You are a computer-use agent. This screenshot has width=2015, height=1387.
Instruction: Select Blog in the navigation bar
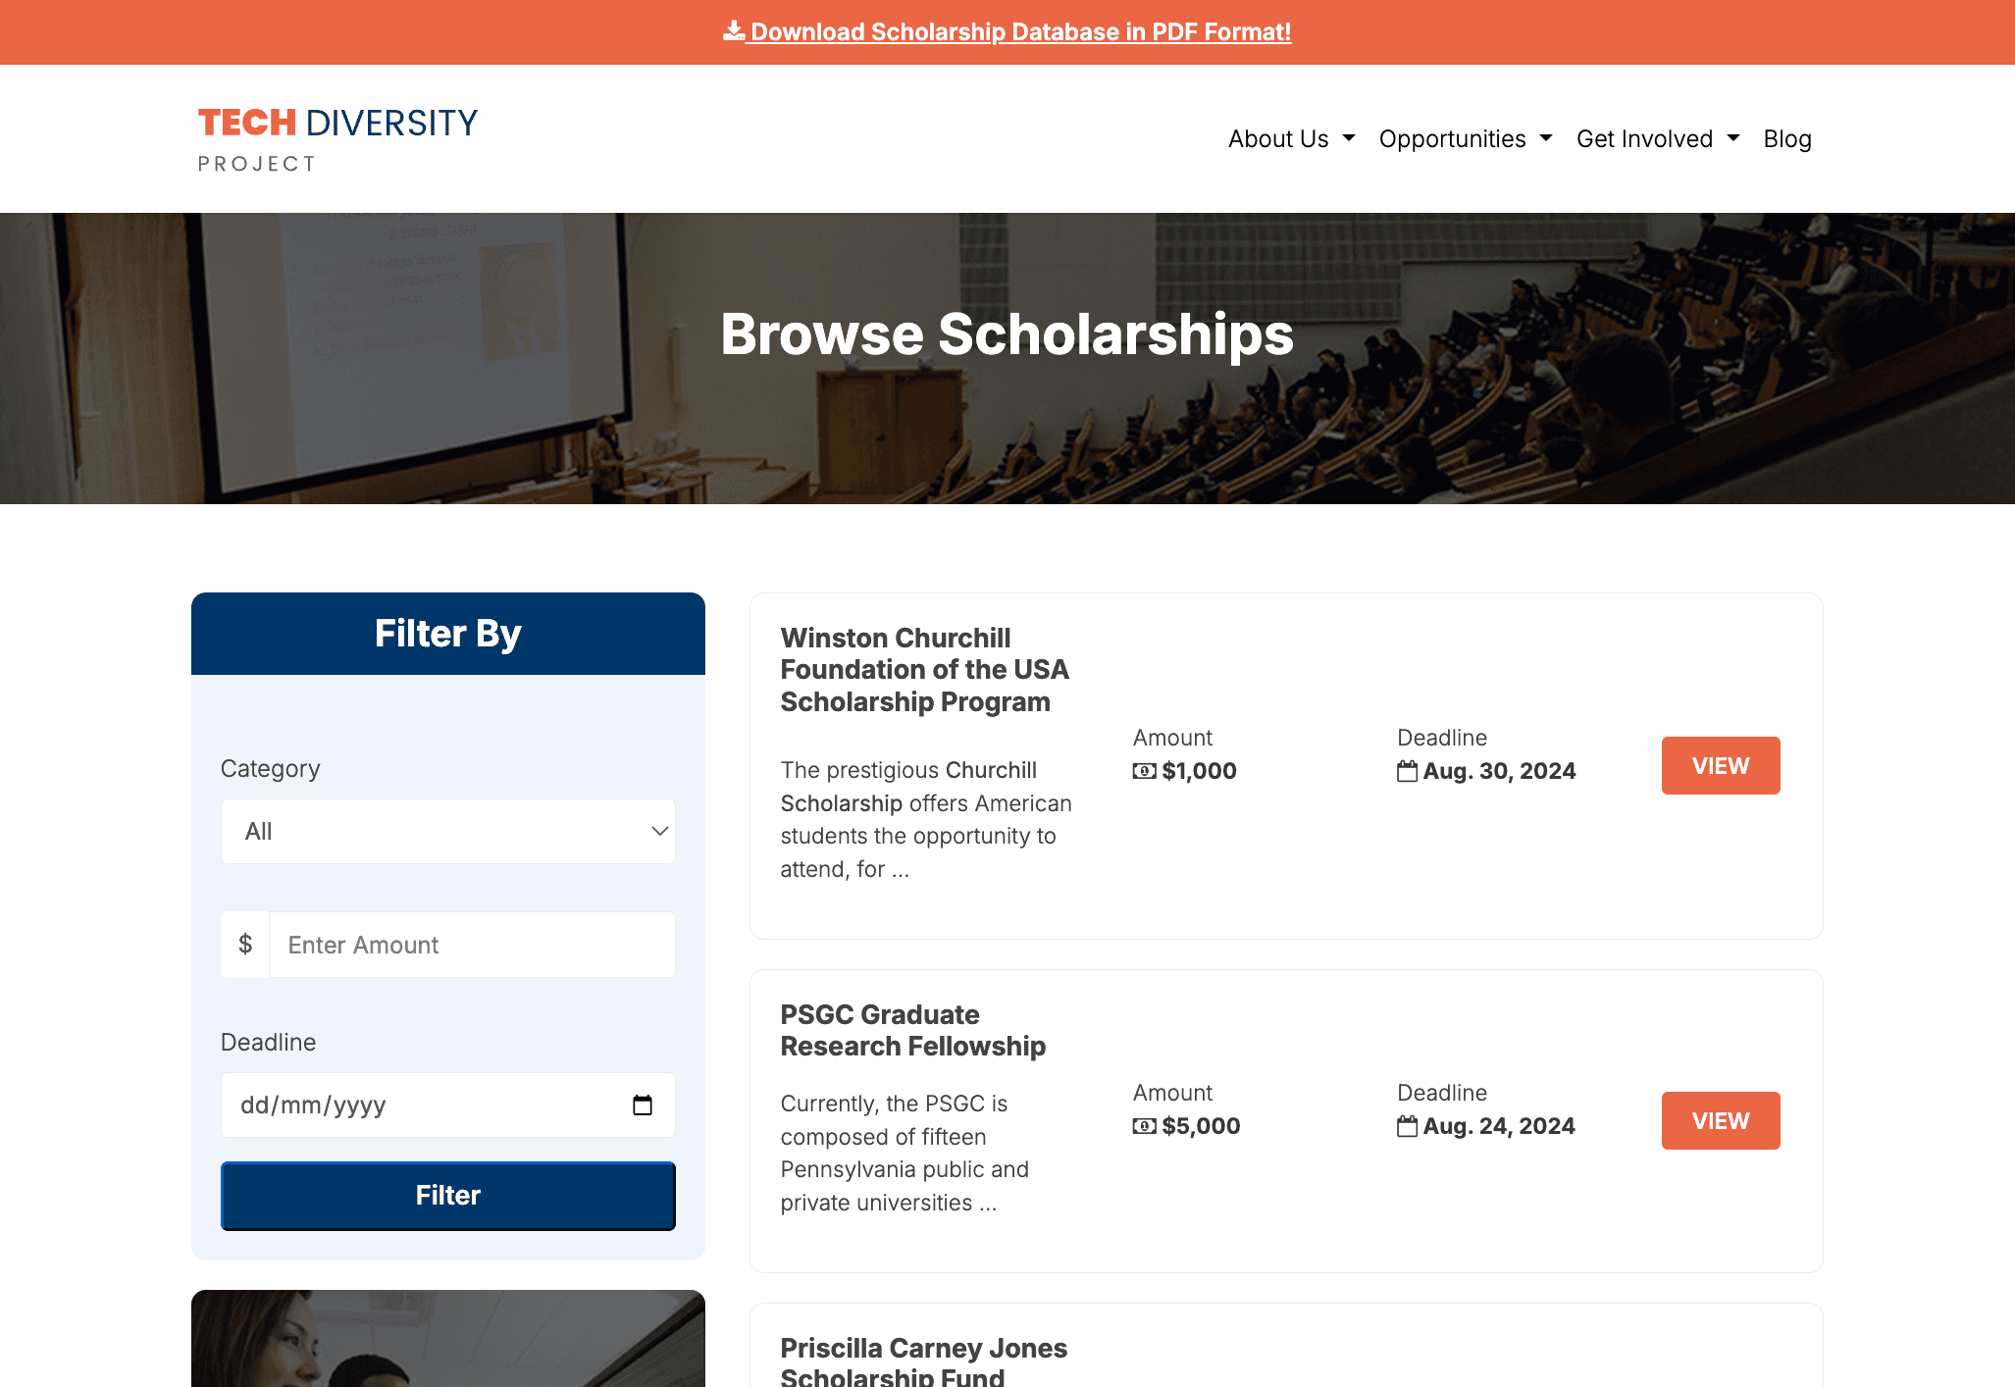(x=1786, y=138)
